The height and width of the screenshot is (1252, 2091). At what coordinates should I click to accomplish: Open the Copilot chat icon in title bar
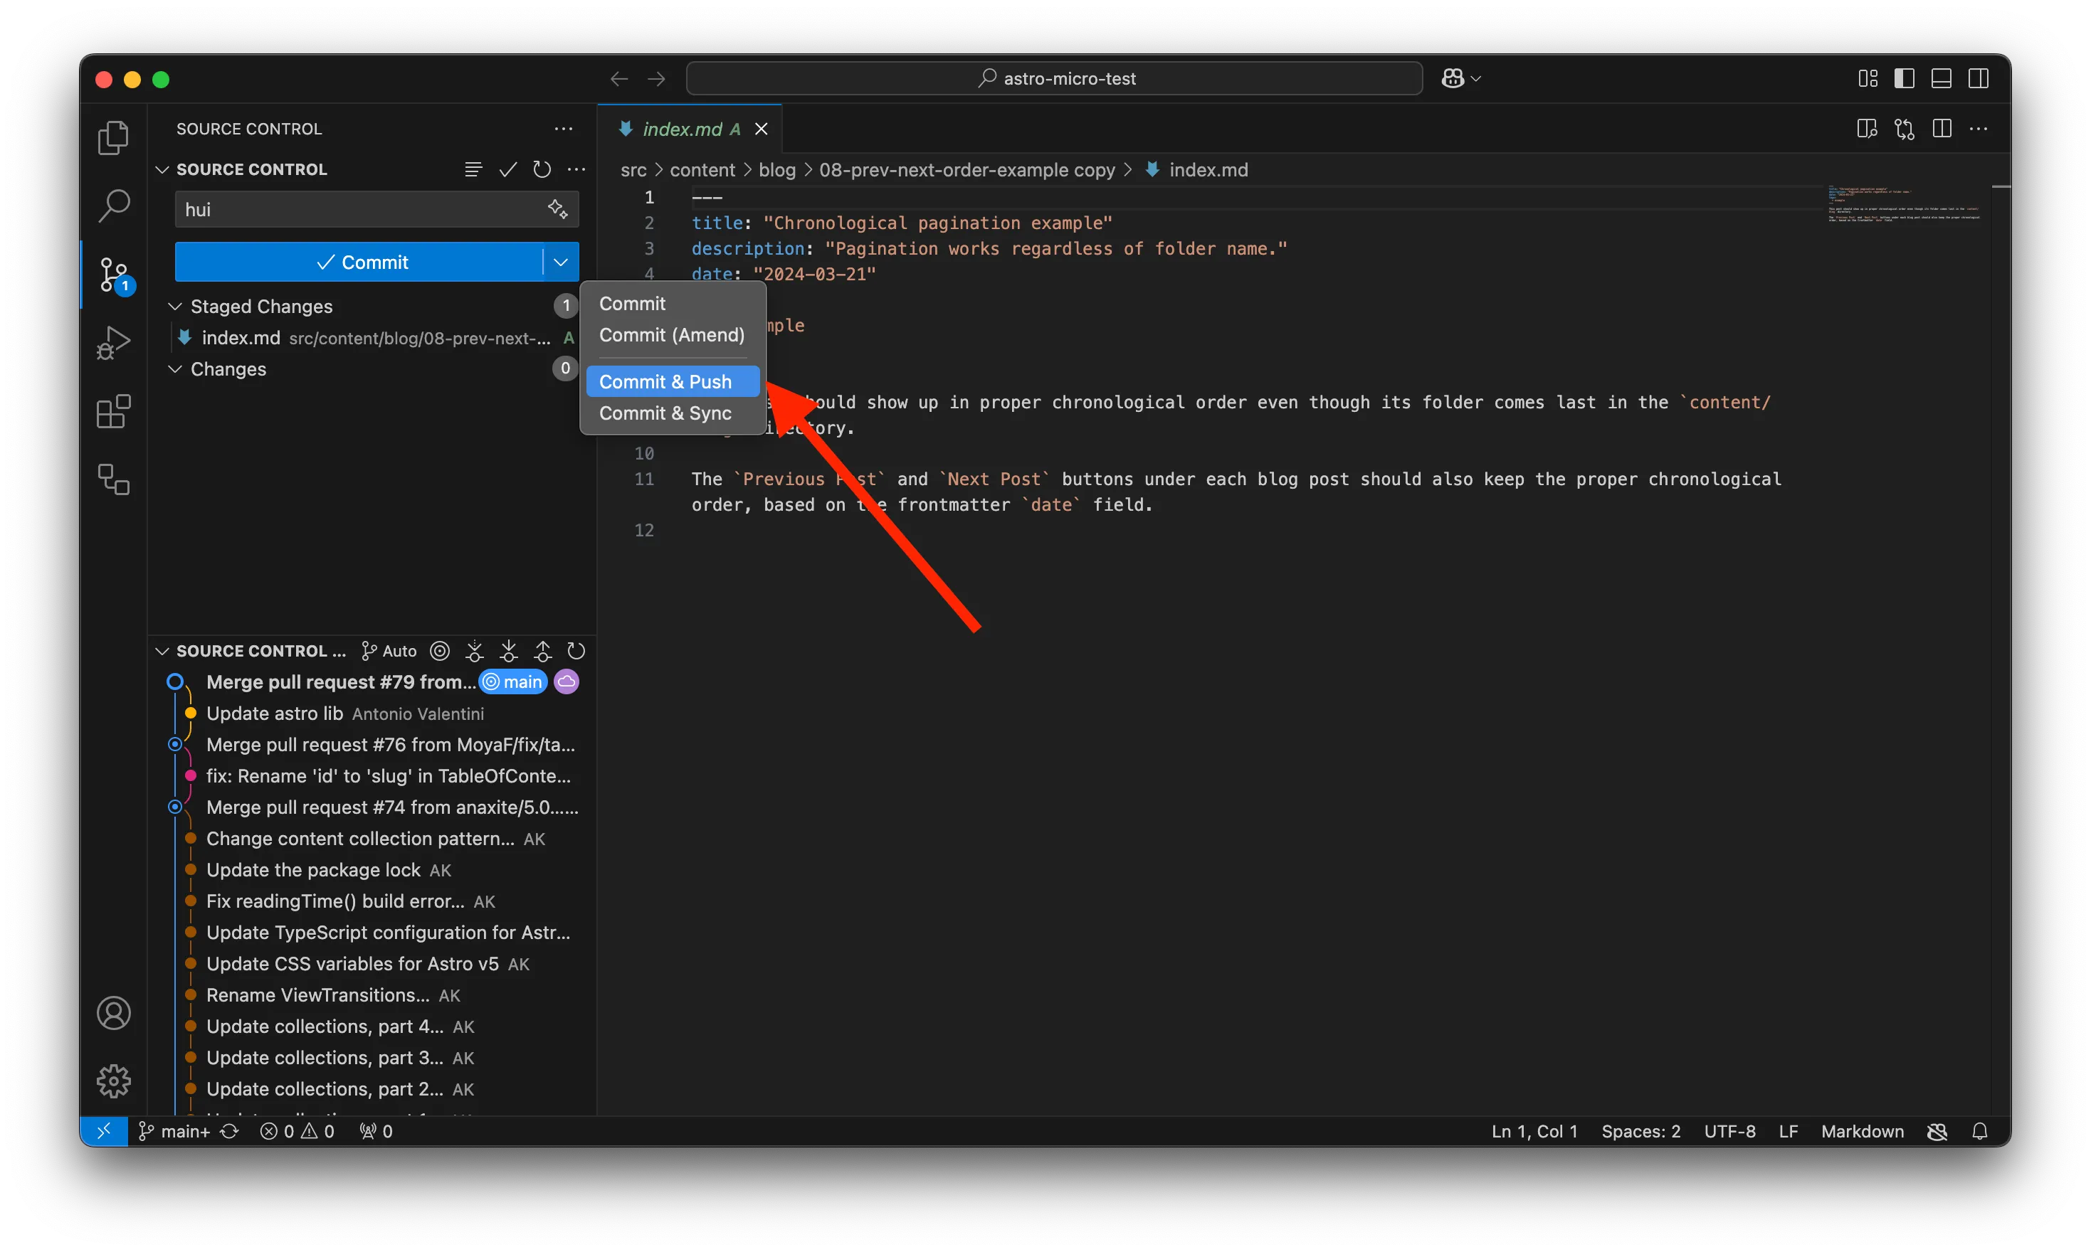tap(1452, 78)
